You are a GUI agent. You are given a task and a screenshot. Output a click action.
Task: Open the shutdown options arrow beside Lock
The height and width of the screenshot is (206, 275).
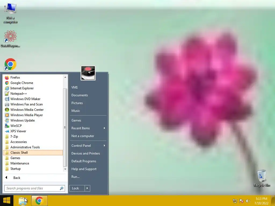click(87, 188)
